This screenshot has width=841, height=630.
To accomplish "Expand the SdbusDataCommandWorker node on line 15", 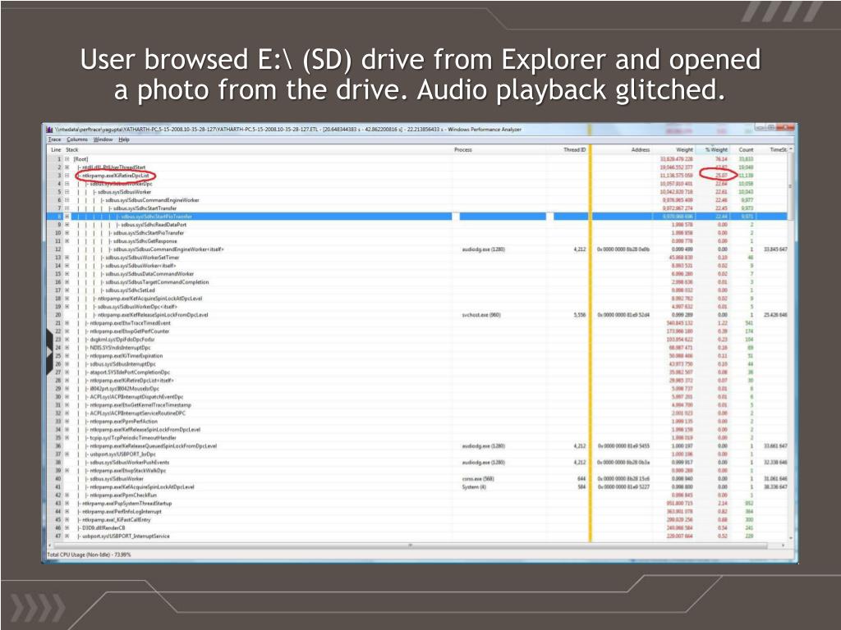I will pyautogui.click(x=67, y=274).
